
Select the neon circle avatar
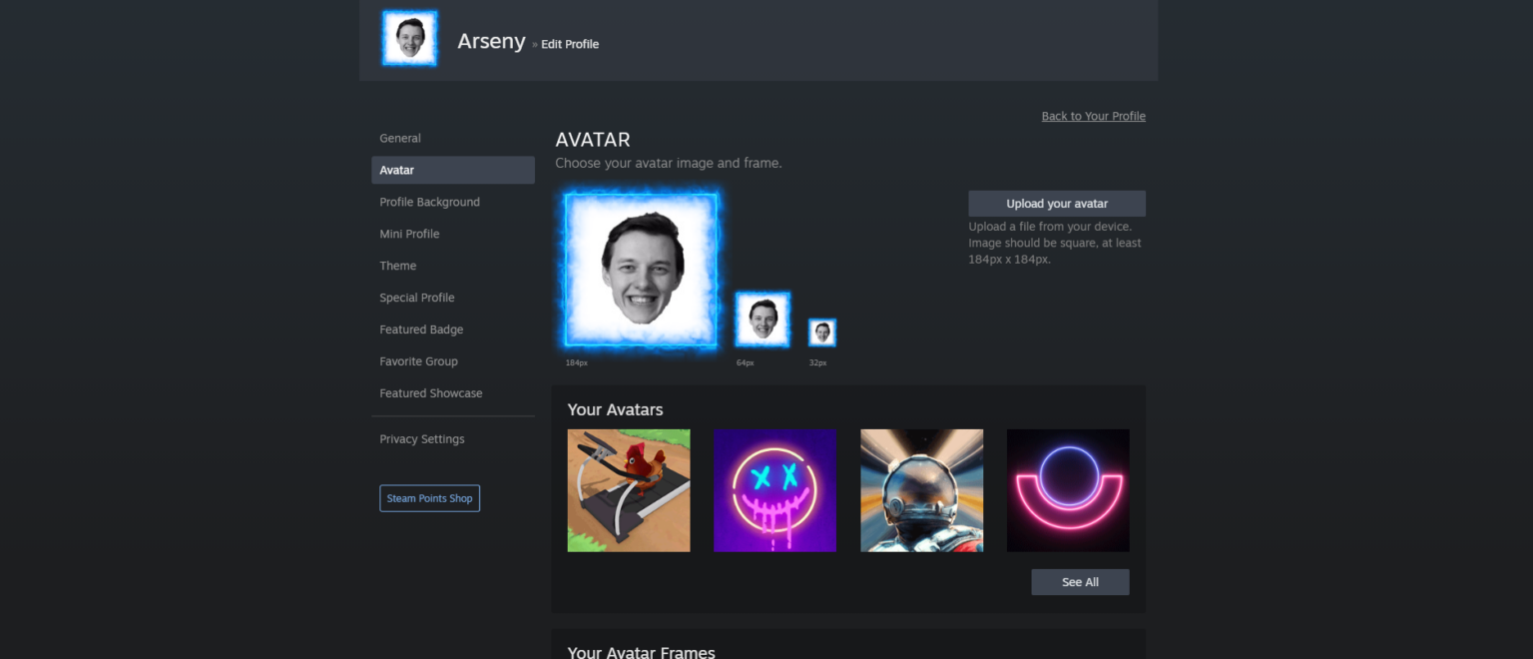(1068, 490)
